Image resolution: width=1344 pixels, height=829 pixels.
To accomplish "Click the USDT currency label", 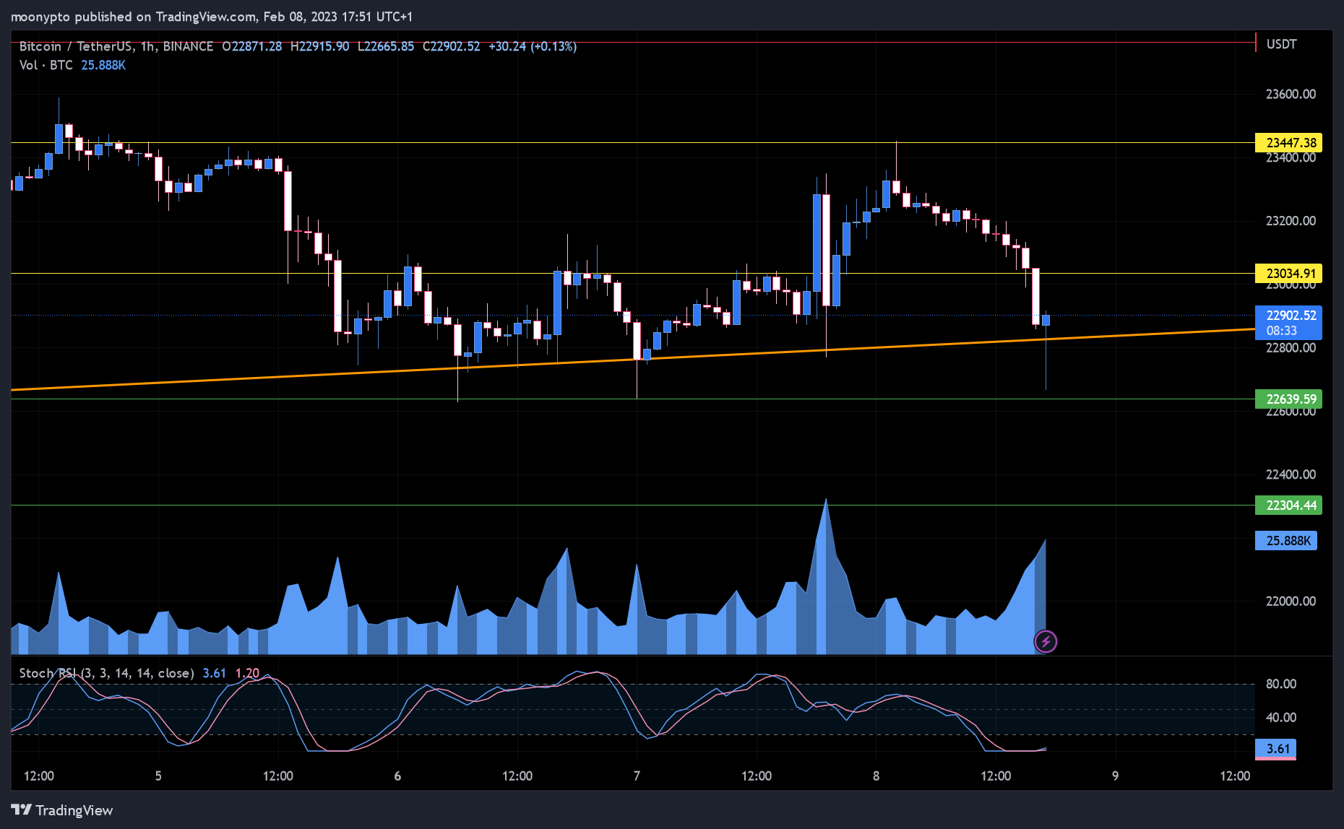I will coord(1281,44).
